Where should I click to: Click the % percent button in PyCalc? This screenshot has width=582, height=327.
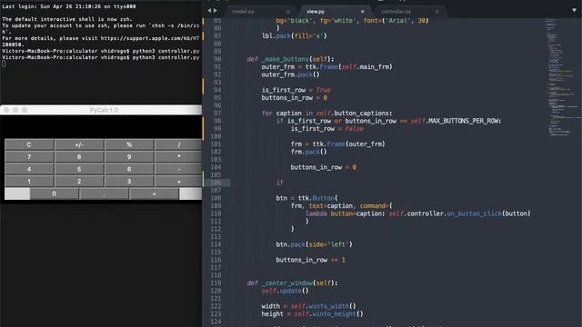(129, 144)
